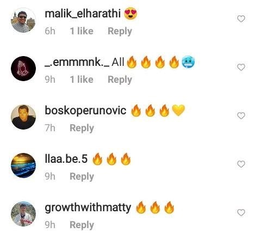Open malik_elharathi's profile picture
The image size is (261, 245).
(23, 20)
